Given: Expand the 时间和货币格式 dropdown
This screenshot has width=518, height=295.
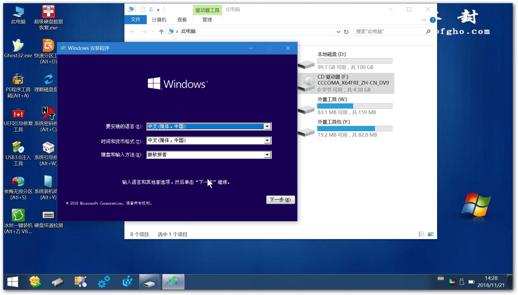Looking at the screenshot, I should click(267, 141).
